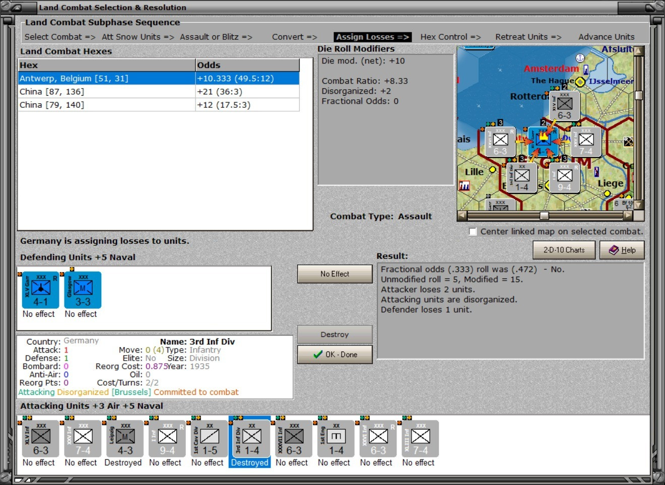665x485 pixels.
Task: Toggle Center linked map on selected combat
Action: tap(473, 232)
